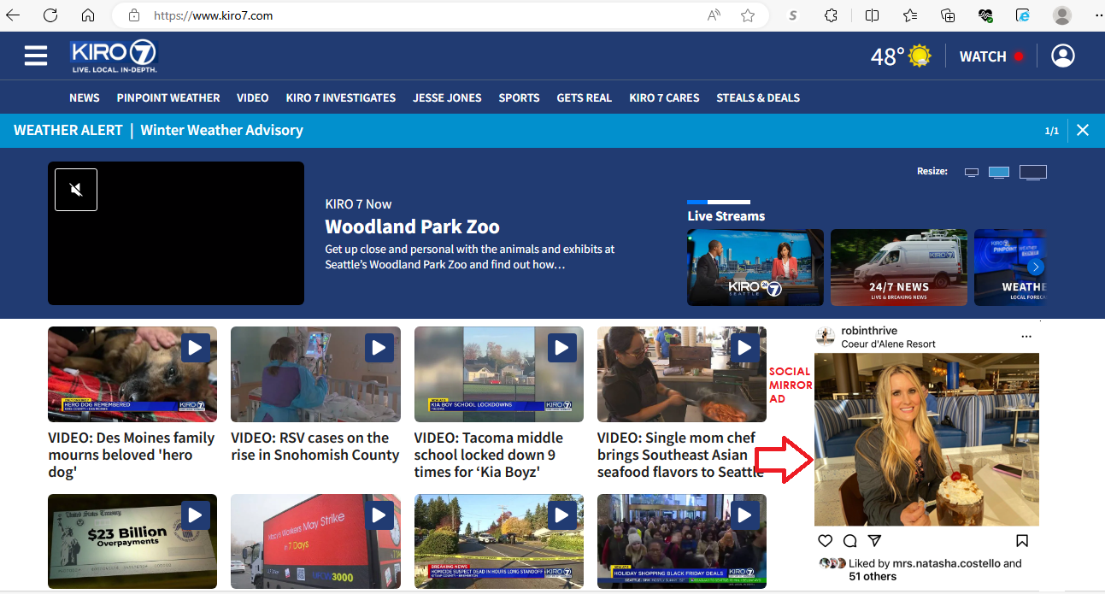1105x594 pixels.
Task: Open the Winter Weather Advisory alert
Action: (x=221, y=130)
